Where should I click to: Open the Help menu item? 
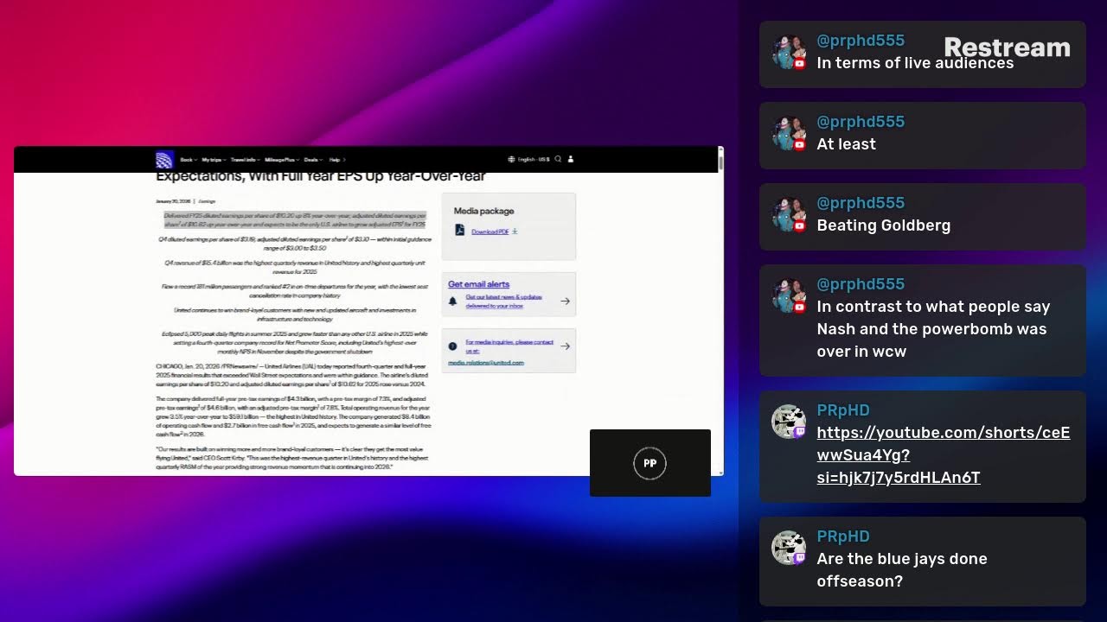click(336, 160)
